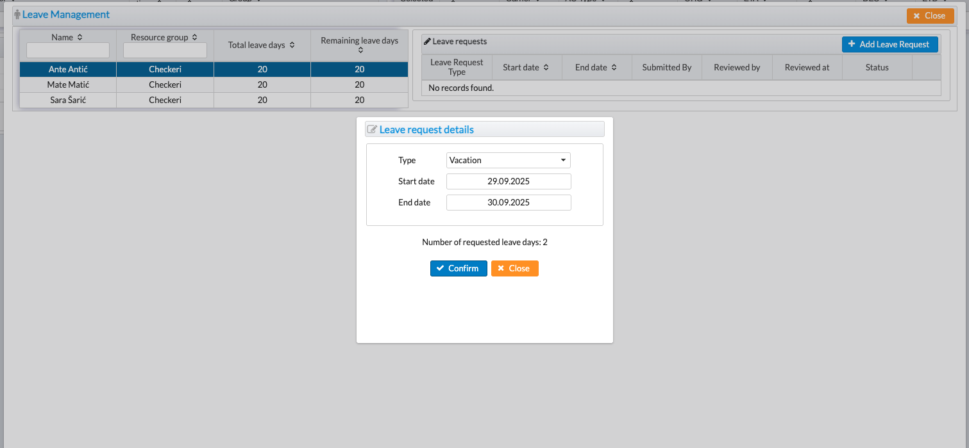Click the Leave Management person icon
This screenshot has width=969, height=448.
click(x=17, y=15)
